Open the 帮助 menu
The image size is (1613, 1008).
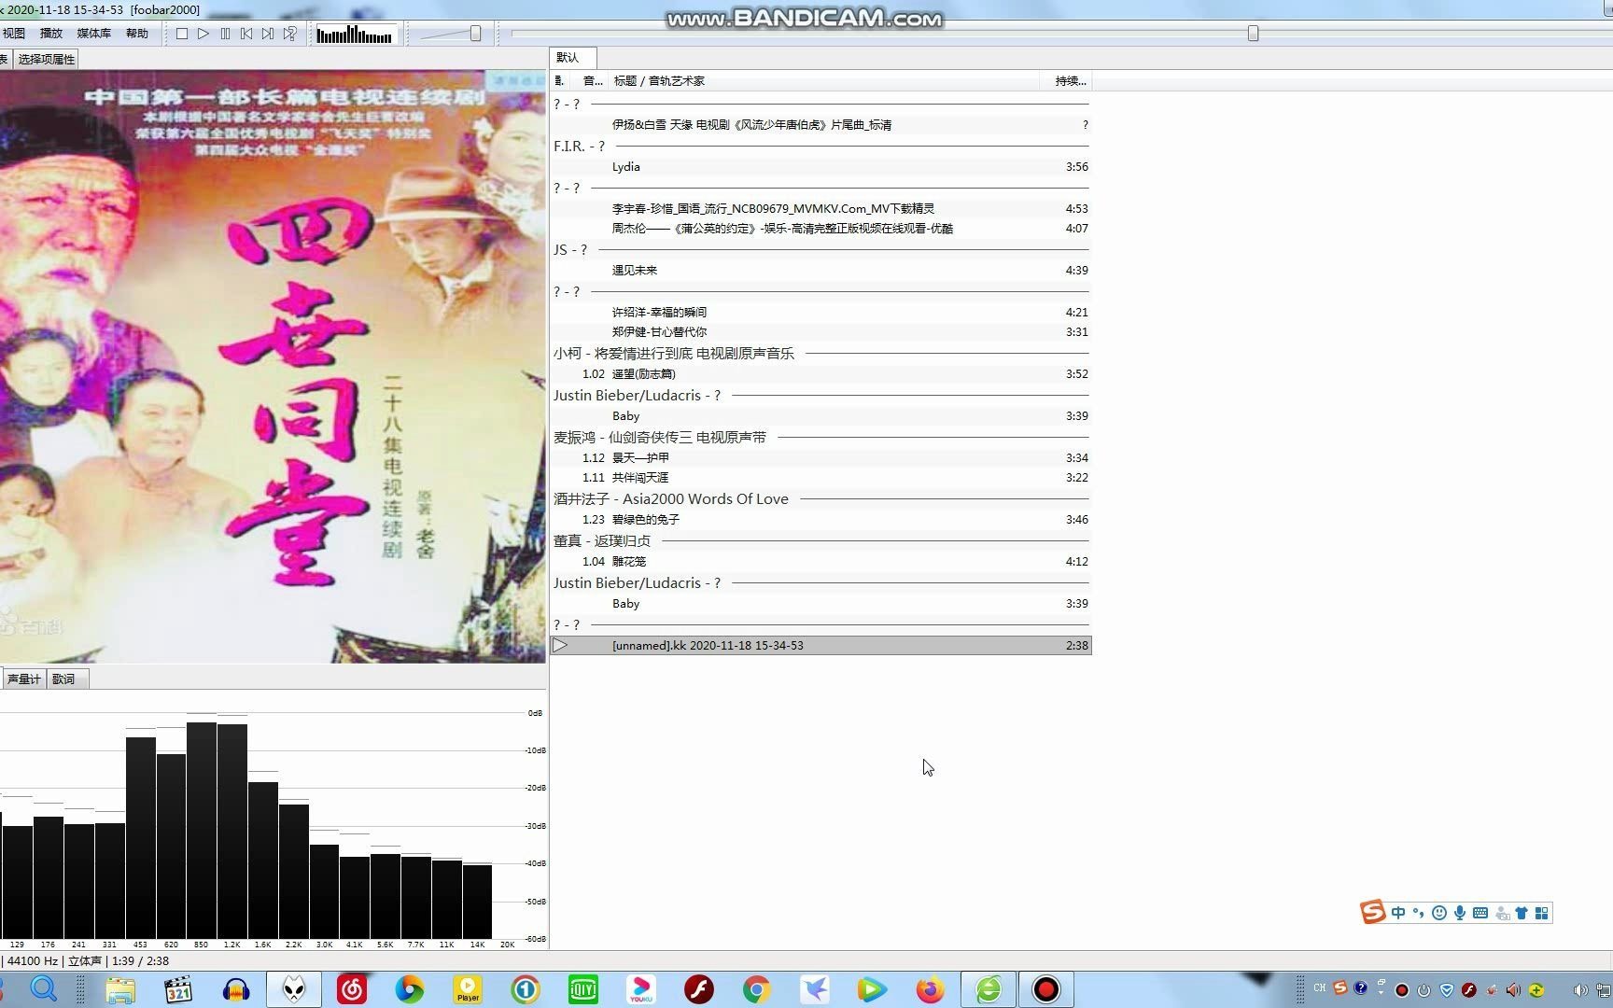click(x=137, y=34)
